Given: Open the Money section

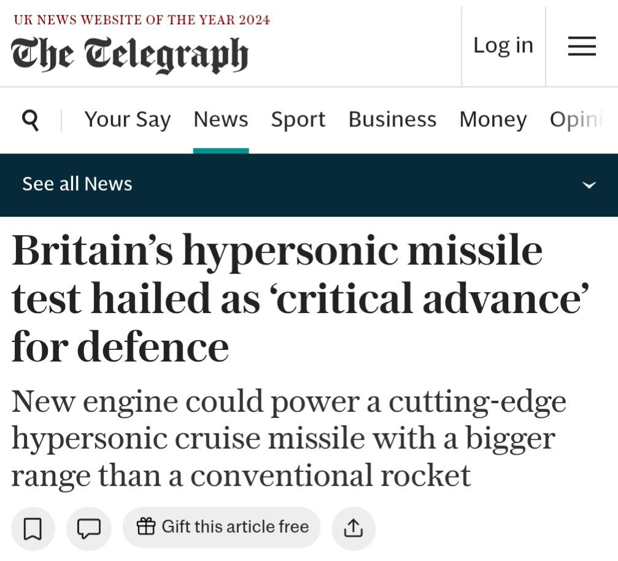Looking at the screenshot, I should coord(493,120).
